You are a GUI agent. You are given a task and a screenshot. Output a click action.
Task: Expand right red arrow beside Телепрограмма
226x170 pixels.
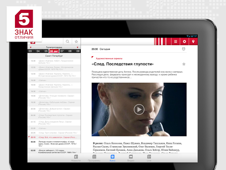[77, 47]
